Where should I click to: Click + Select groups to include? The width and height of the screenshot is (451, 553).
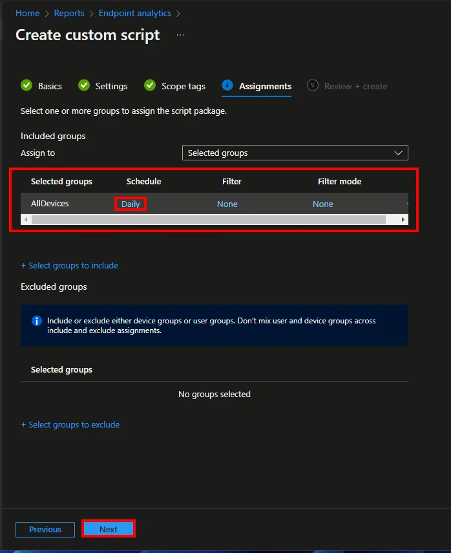point(69,266)
